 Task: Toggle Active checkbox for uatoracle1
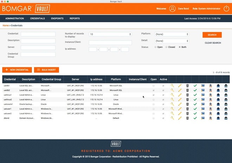tap(163, 104)
